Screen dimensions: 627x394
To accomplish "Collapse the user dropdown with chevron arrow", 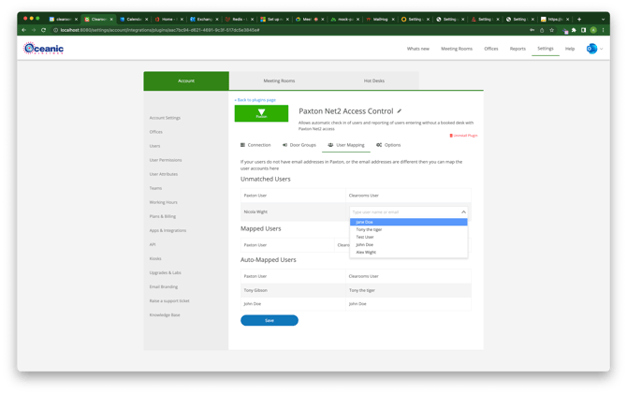I will point(463,212).
